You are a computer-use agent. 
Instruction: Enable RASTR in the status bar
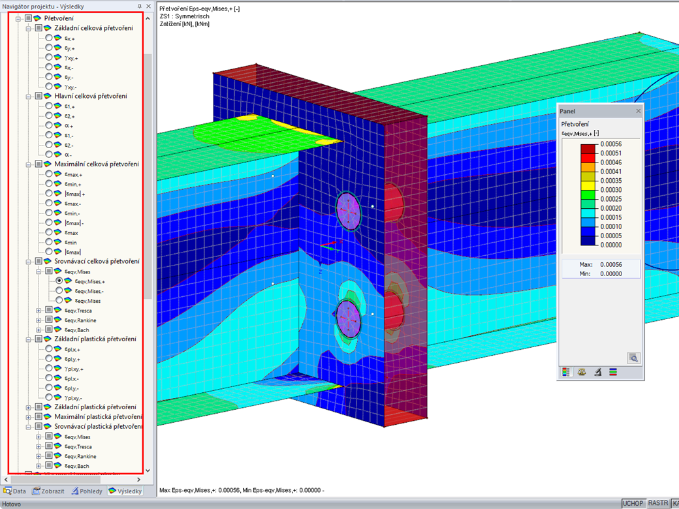(657, 503)
